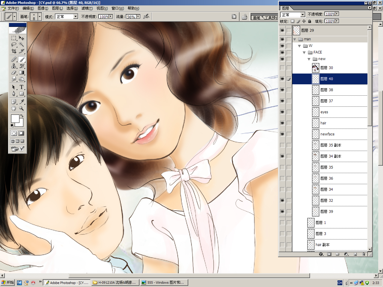The height and width of the screenshot is (287, 383).
Task: Open the 窗口 menu
Action: [118, 8]
